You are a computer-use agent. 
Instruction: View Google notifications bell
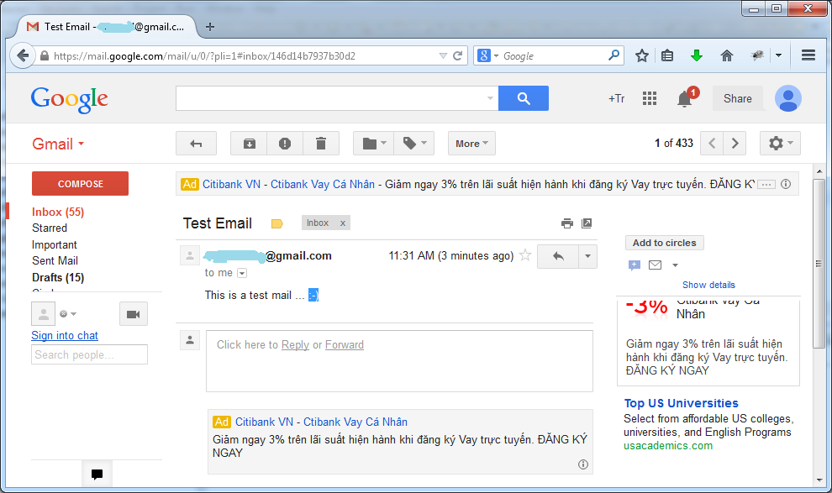(x=684, y=98)
